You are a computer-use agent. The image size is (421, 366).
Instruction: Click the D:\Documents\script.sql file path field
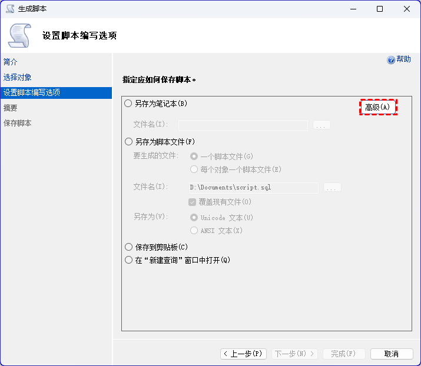[253, 188]
